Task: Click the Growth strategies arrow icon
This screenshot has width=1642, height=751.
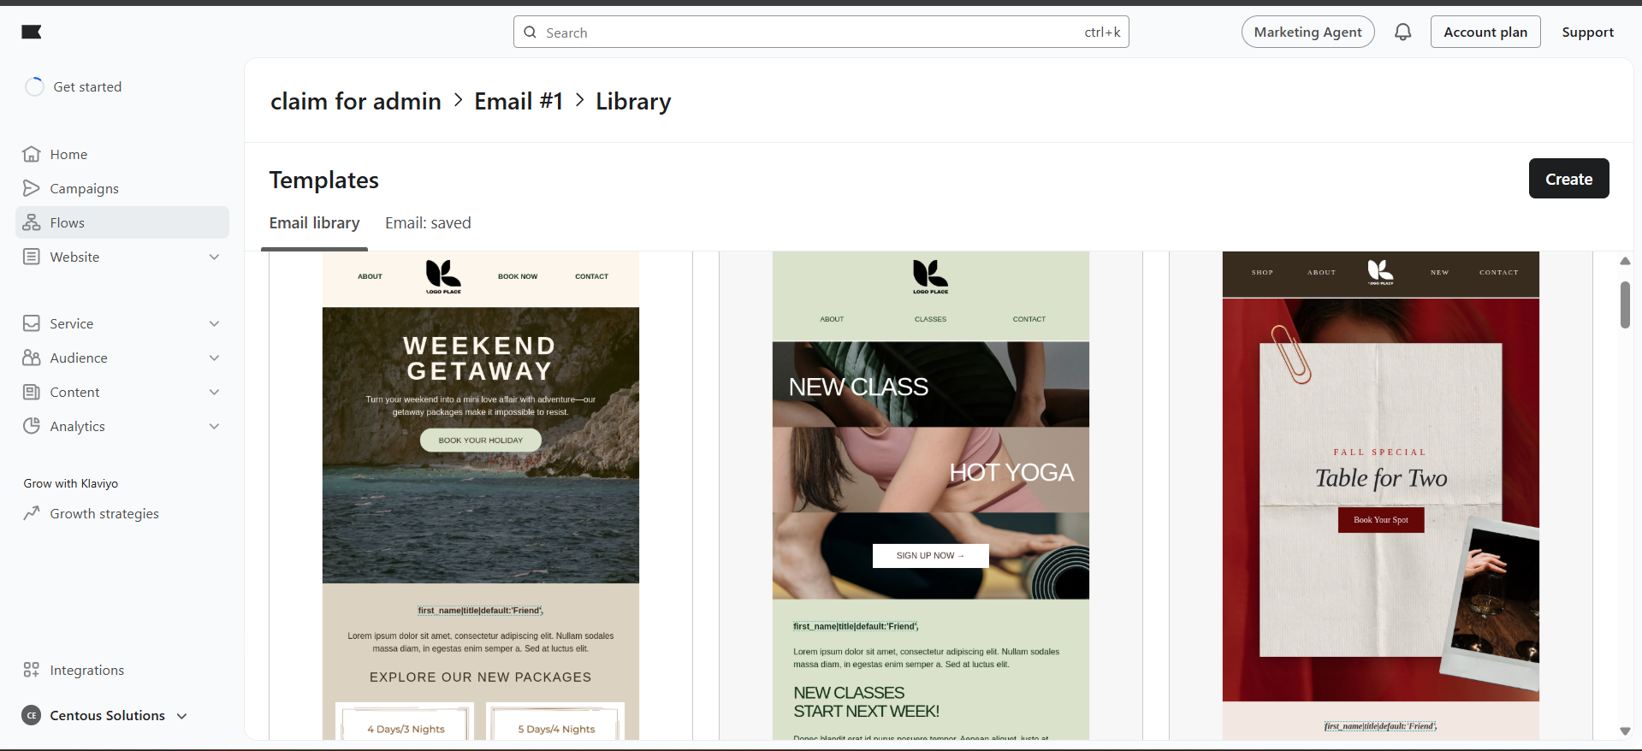Action: (32, 513)
